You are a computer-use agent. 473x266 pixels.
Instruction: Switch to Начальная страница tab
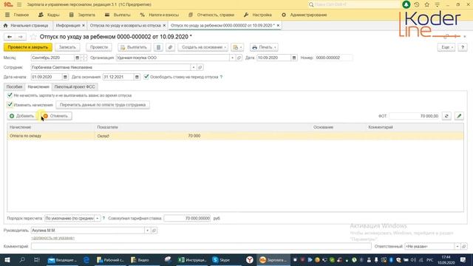[x=26, y=26]
